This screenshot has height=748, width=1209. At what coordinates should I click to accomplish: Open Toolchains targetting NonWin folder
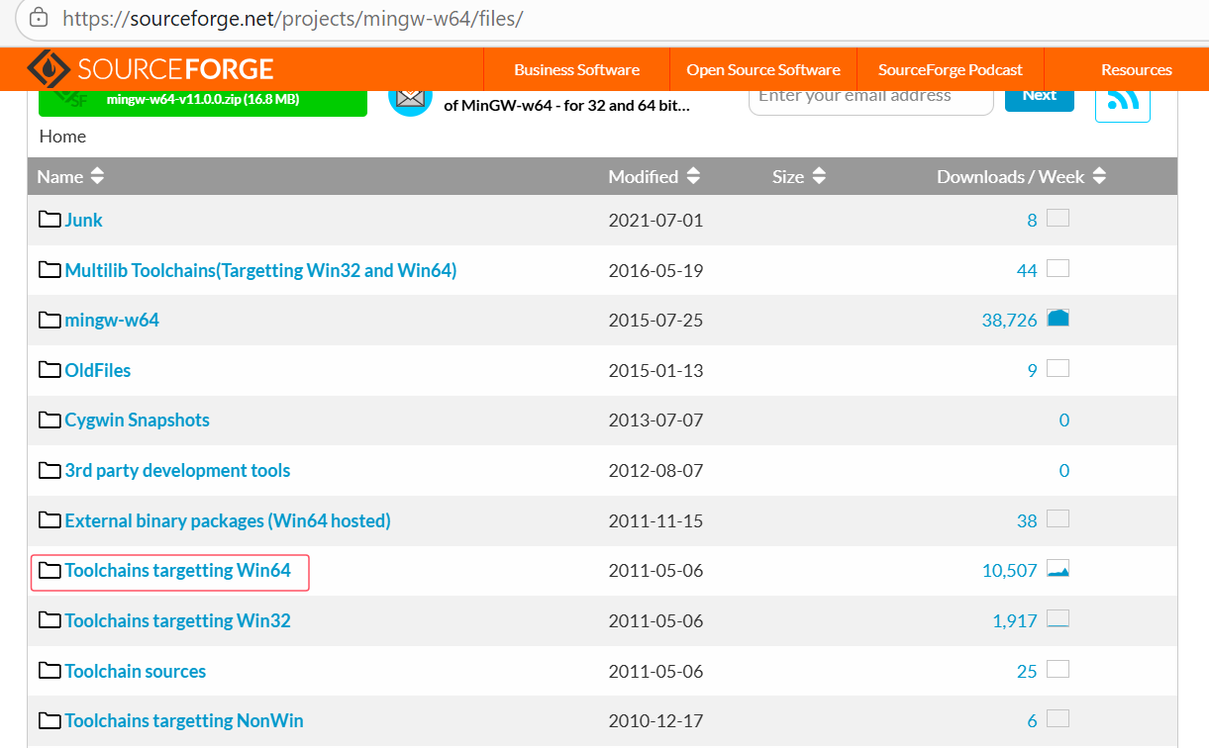click(x=184, y=720)
